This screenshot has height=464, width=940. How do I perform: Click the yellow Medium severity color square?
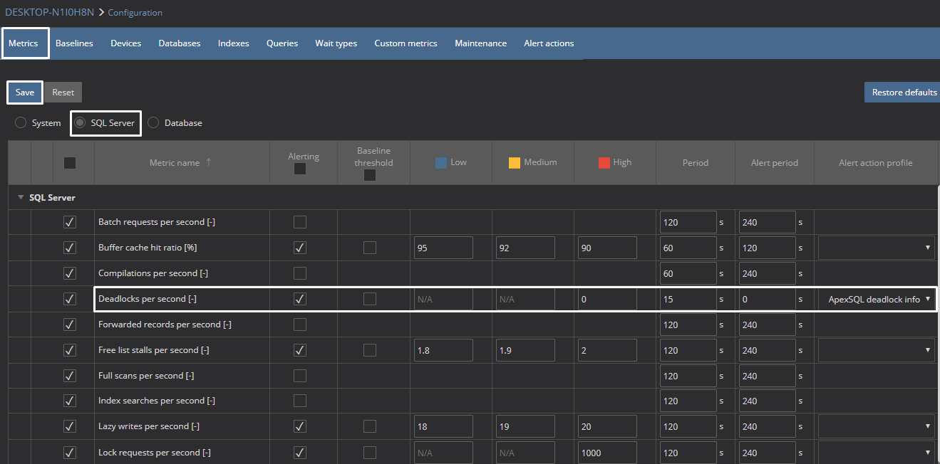coord(514,162)
